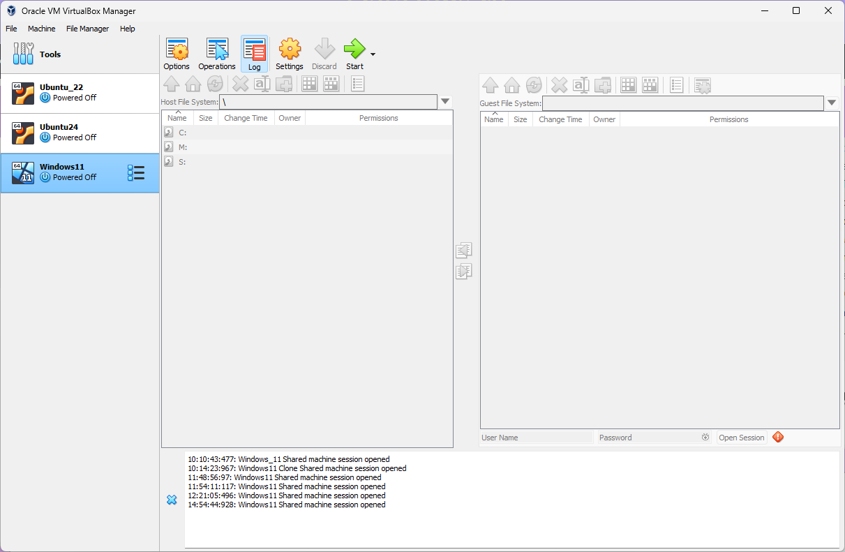This screenshot has height=552, width=845.
Task: Delete selected item in host pane
Action: (x=240, y=84)
